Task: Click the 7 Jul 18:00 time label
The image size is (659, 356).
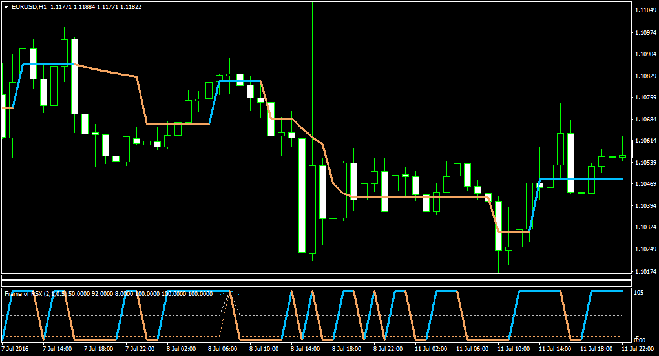Action: click(x=98, y=349)
